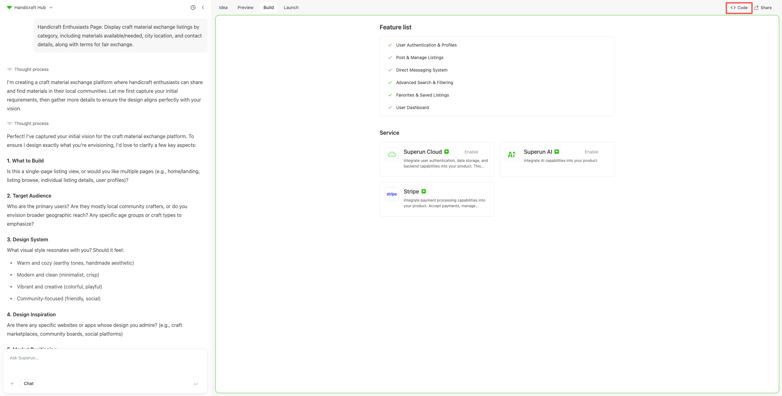782x396 pixels.
Task: Click the Share button
Action: 763,7
